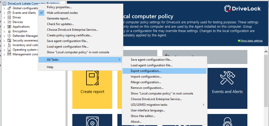The height and width of the screenshot is (126, 269).
Task: Choose Export configuration...
Action: pyautogui.click(x=164, y=71)
